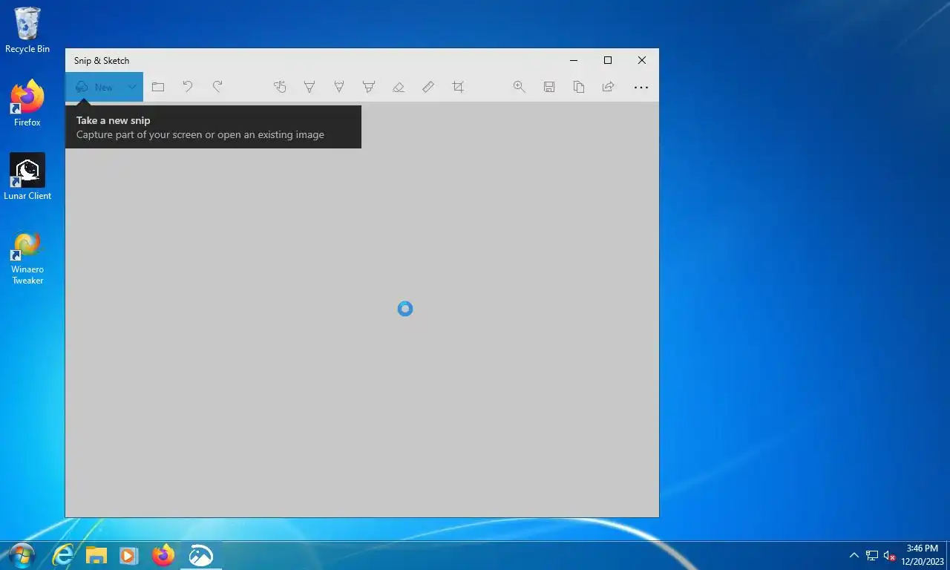Open the clock showing 3:46 PM

[922, 555]
